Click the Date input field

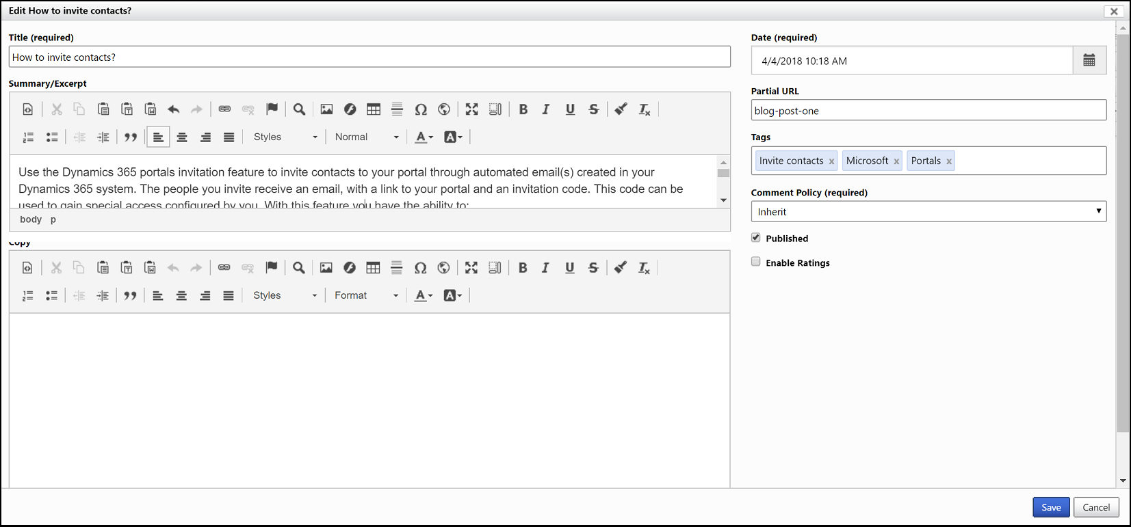coord(912,61)
